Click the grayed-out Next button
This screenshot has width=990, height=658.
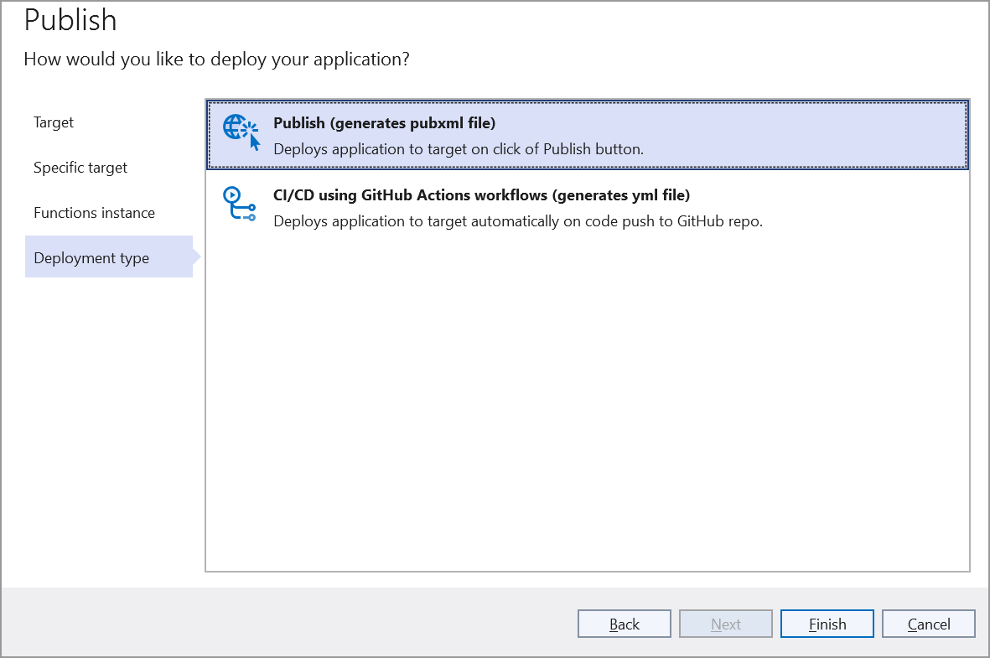click(x=725, y=624)
